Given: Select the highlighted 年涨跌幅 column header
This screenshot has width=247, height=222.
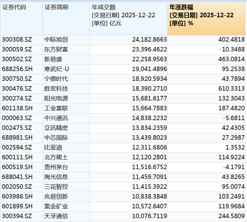Looking at the screenshot, I should (x=207, y=18).
